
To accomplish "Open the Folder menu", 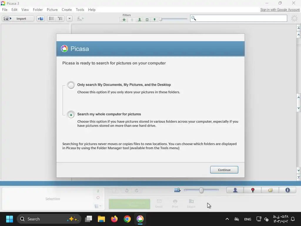I will click(38, 10).
